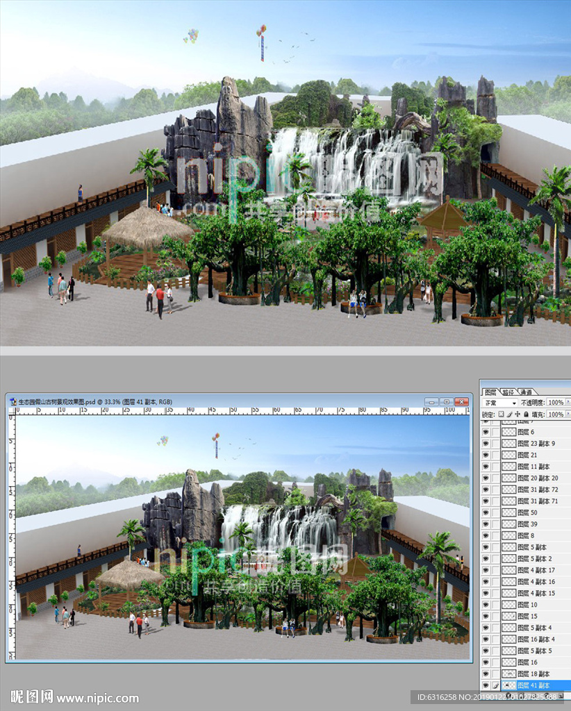Click the 填充 100% value field
The width and height of the screenshot is (571, 711).
pyautogui.click(x=556, y=415)
